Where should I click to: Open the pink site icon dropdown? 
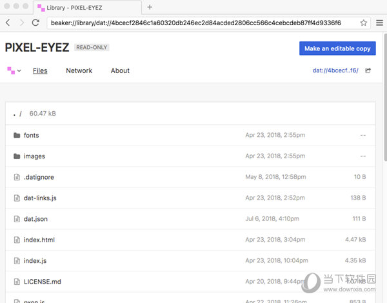click(x=14, y=70)
